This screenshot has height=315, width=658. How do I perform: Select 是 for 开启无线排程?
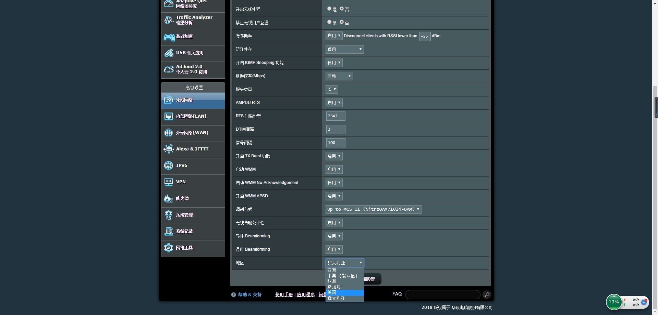[x=329, y=9]
